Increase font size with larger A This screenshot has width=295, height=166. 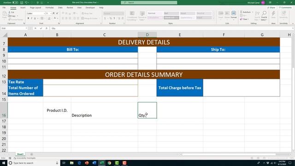pyautogui.click(x=54, y=13)
